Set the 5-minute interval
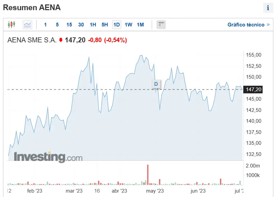 pyautogui.click(x=57, y=24)
